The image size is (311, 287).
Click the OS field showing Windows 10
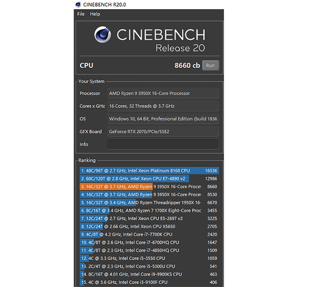point(163,119)
